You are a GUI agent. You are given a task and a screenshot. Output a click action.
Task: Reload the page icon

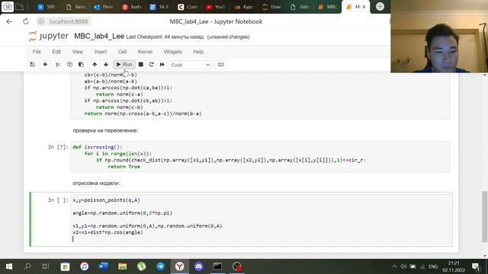coord(26,21)
